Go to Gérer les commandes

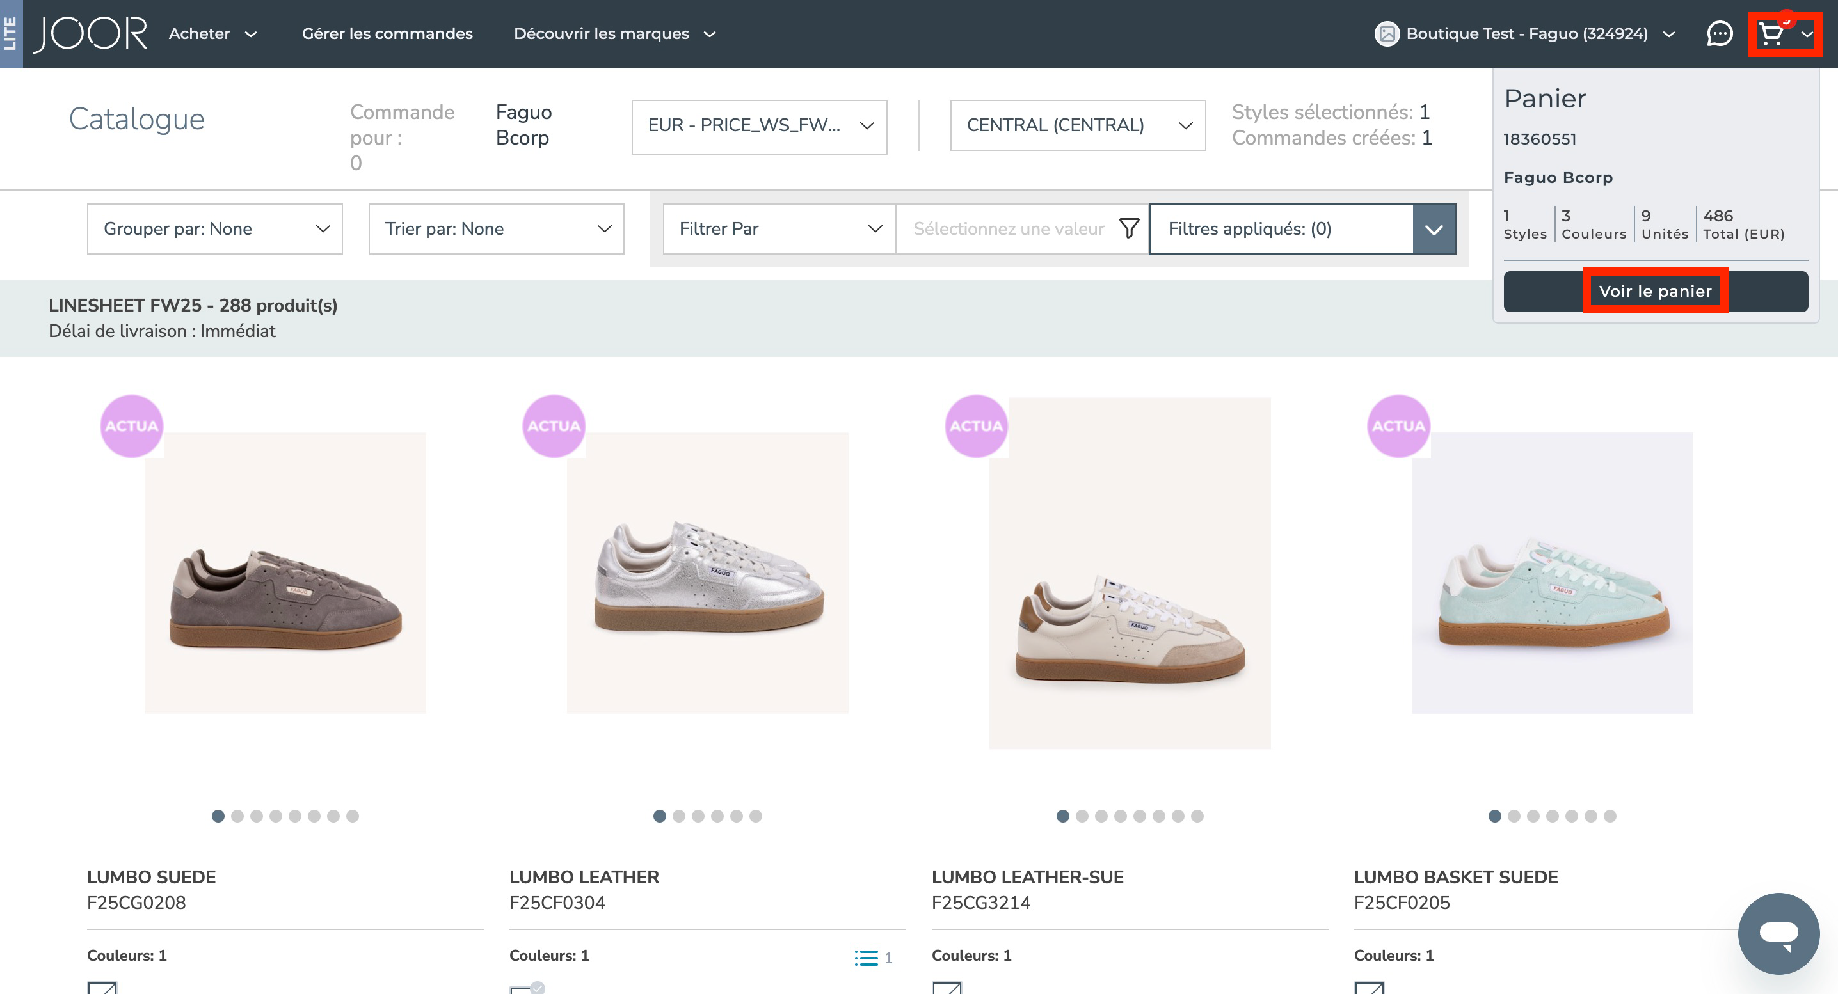coord(387,33)
